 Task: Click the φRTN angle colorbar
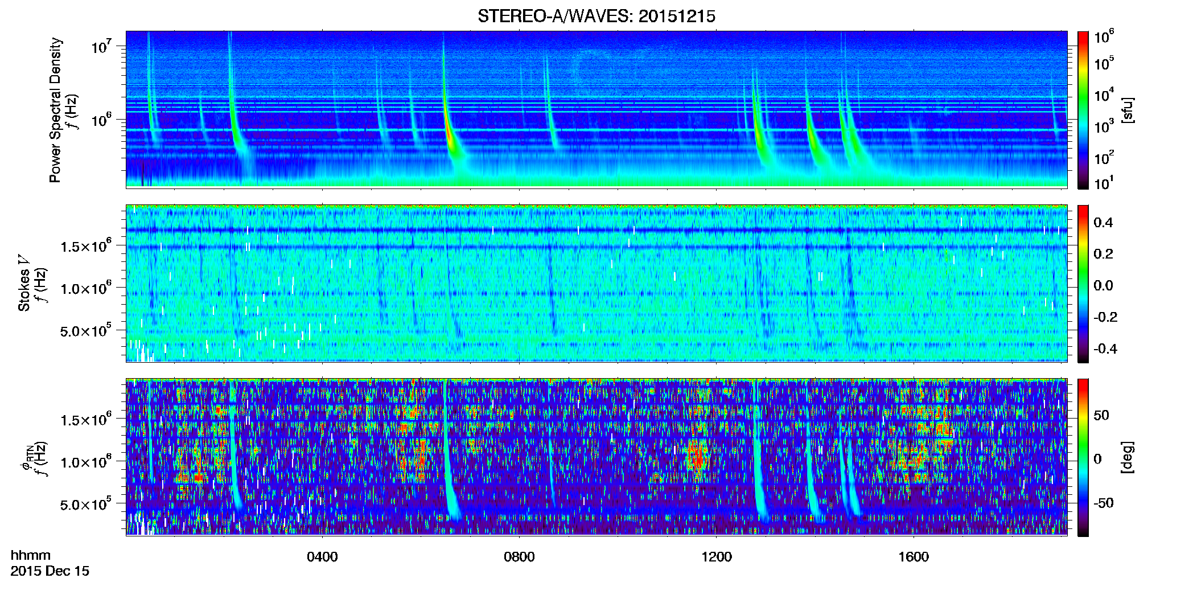1083,457
